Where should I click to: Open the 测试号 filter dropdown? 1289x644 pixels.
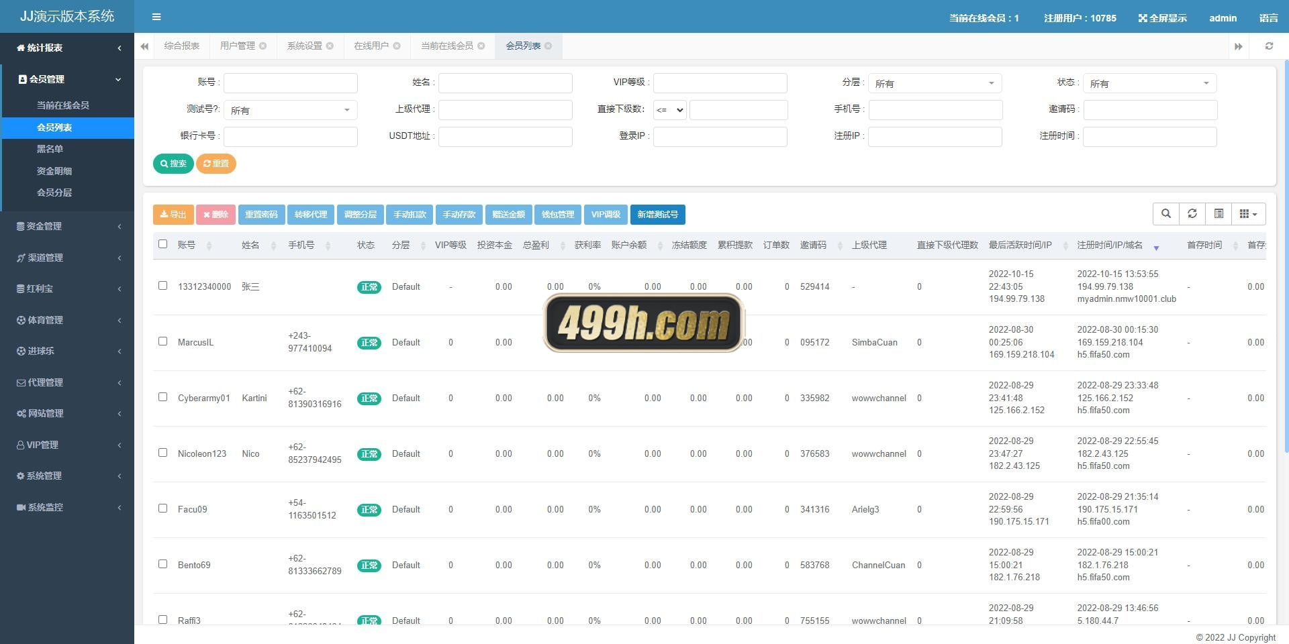290,110
